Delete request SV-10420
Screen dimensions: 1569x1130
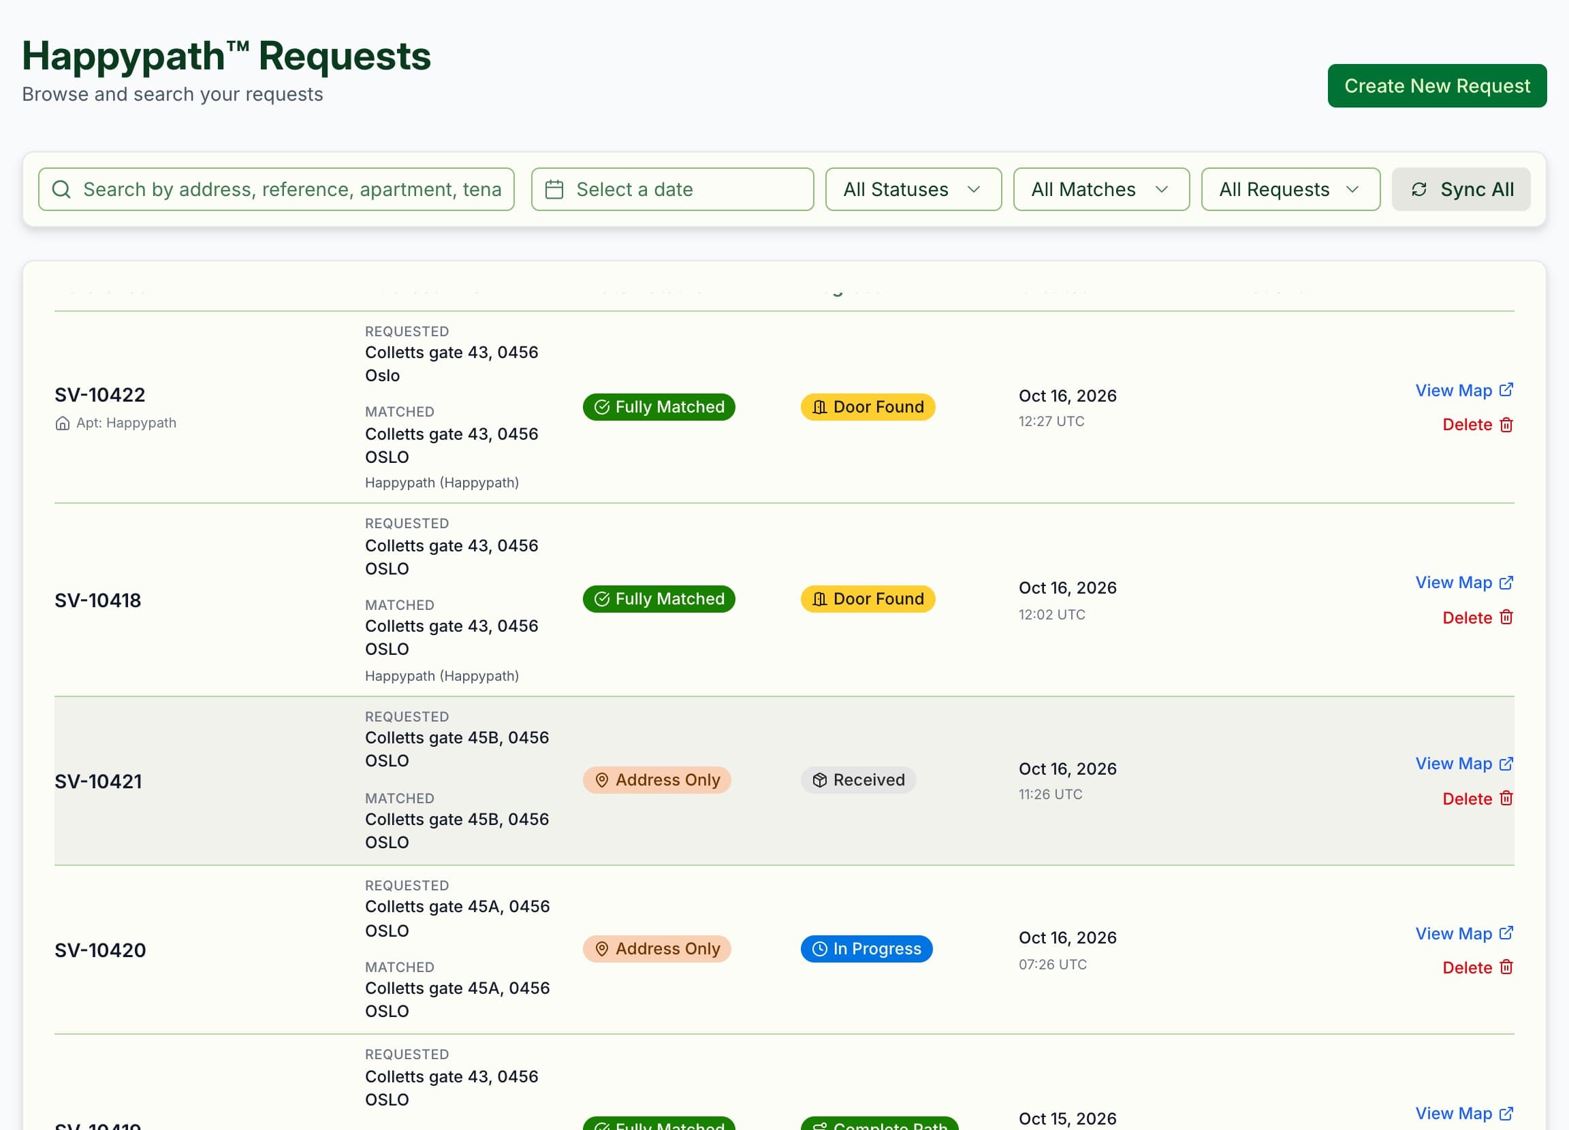1478,967
